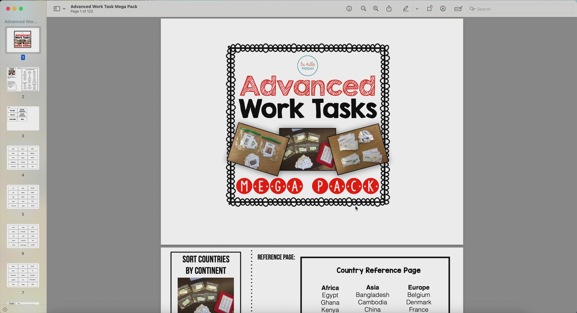
Task: Select page 3 continents thumbnail
Action: pyautogui.click(x=23, y=118)
